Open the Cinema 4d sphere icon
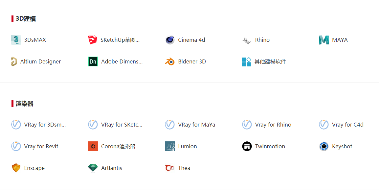The image size is (379, 191). pyautogui.click(x=170, y=40)
